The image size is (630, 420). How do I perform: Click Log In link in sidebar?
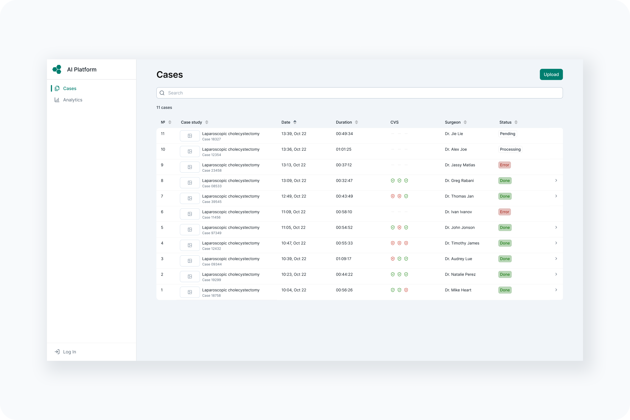tap(69, 352)
